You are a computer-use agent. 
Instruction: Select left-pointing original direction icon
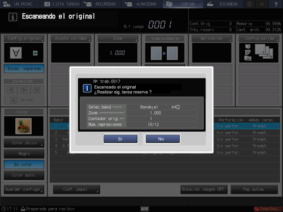[10, 90]
